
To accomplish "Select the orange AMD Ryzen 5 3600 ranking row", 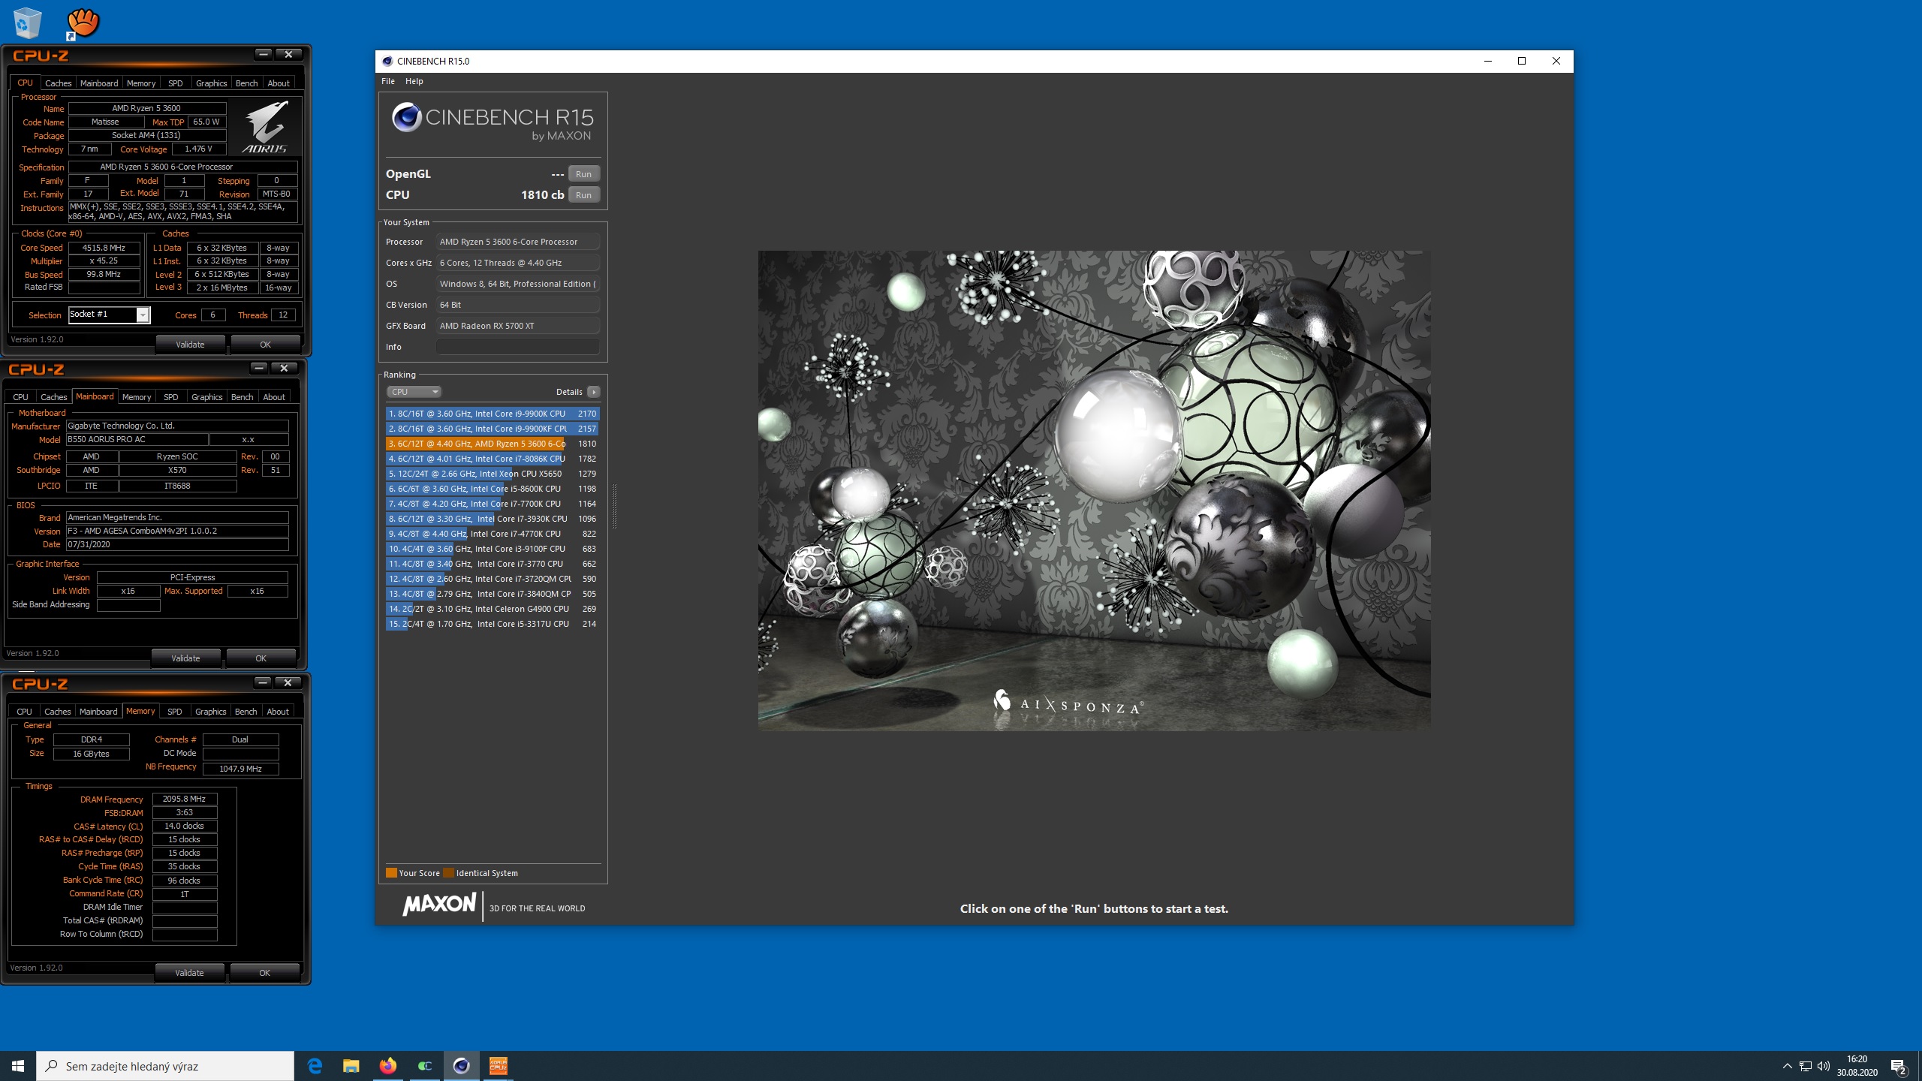I will click(x=493, y=444).
